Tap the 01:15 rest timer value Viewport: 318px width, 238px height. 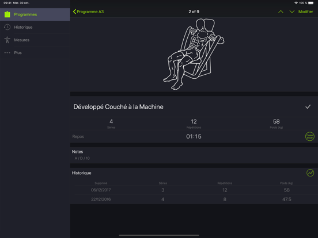[x=194, y=137]
